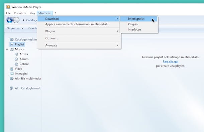The image size is (204, 132).
Task: Click the Altri file multimediali icon
Action: 12,78
